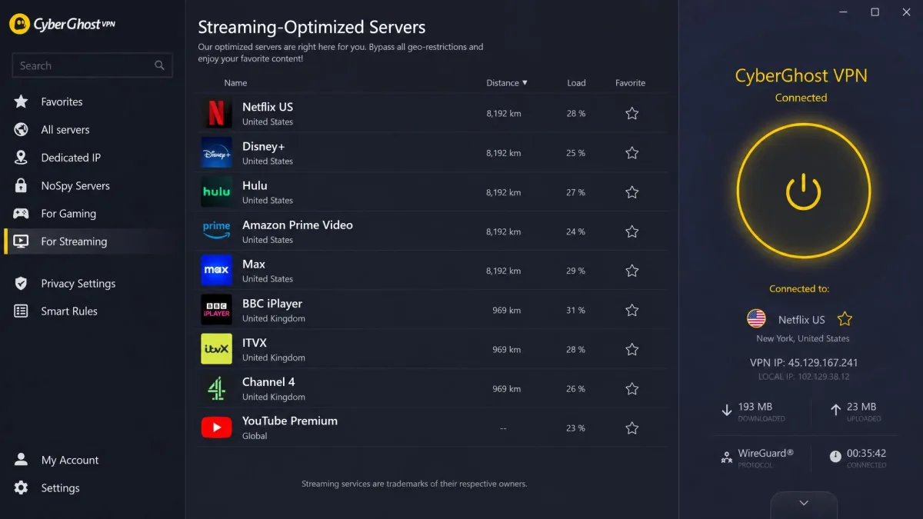Disconnect using the yellow power button
Viewport: 923px width, 519px height.
[803, 191]
